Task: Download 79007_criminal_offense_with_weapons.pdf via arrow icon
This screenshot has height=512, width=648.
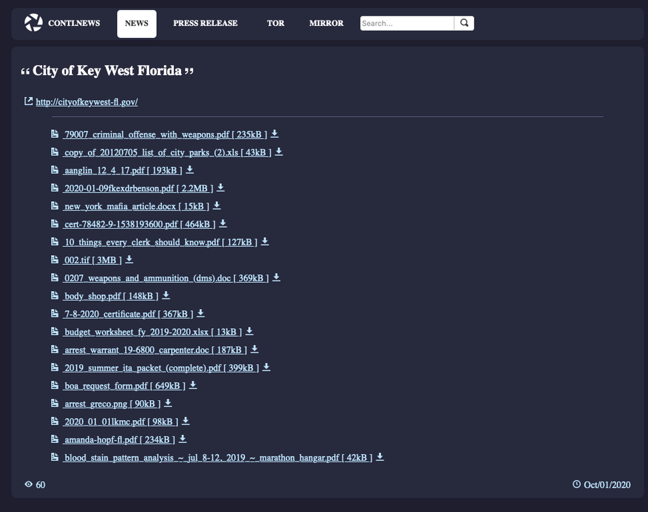Action: pyautogui.click(x=275, y=133)
